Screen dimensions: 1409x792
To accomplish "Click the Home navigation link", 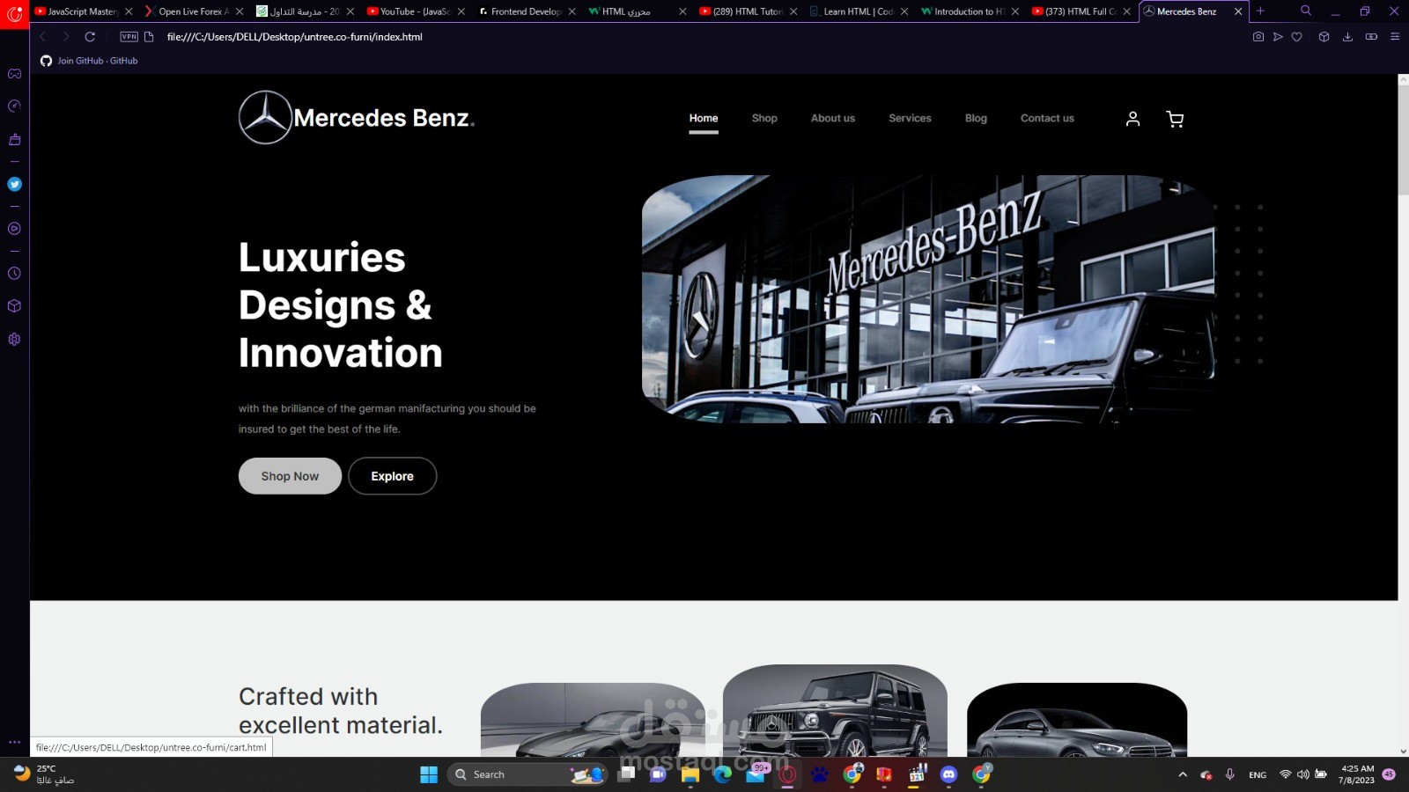I will pos(703,118).
